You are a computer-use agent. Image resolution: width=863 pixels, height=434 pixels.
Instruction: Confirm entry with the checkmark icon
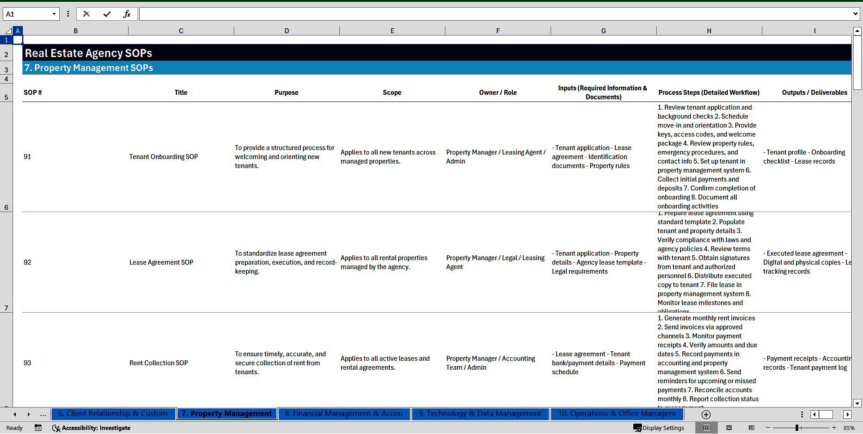pos(107,14)
